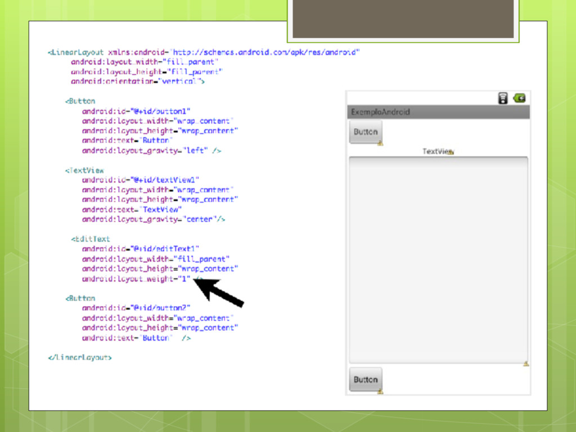Click the <TextView opening tag
576x432 pixels.
pos(84,170)
